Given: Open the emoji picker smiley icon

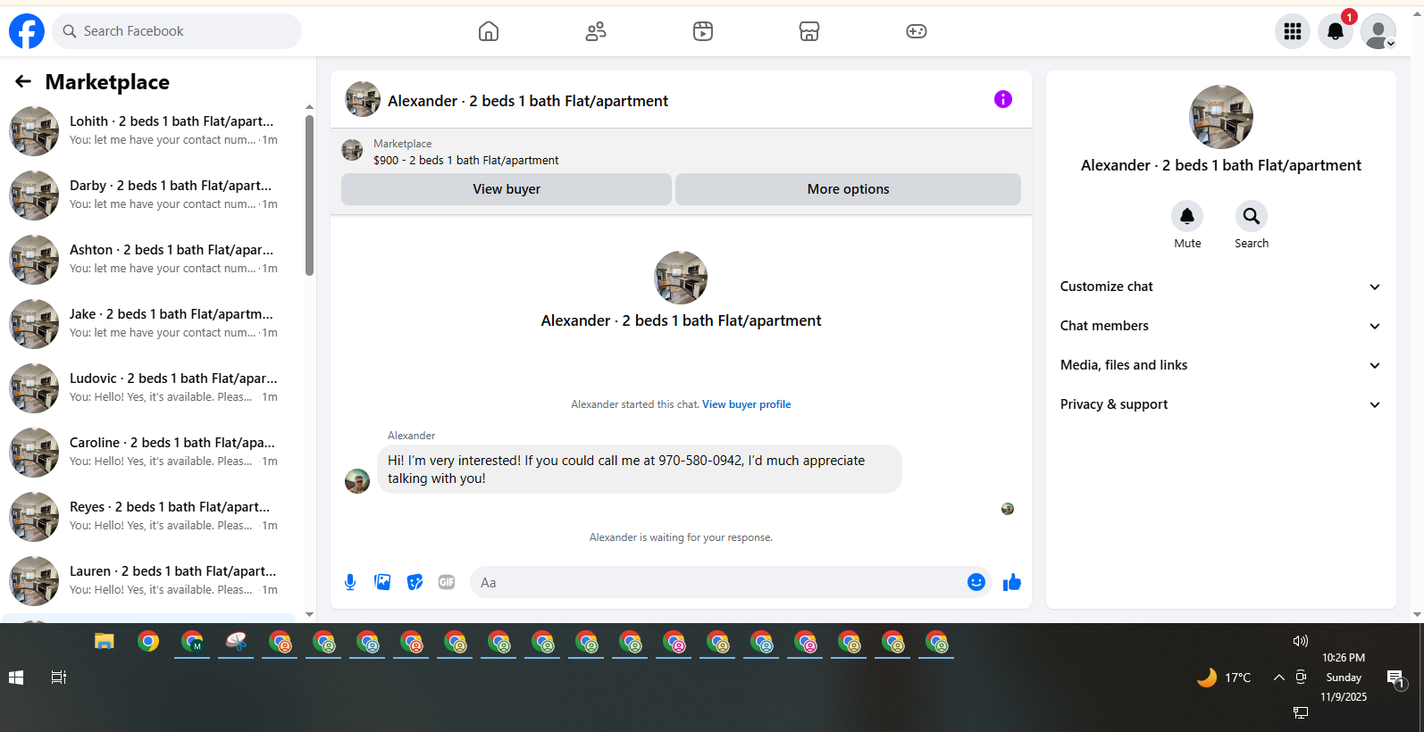Looking at the screenshot, I should pyautogui.click(x=976, y=583).
